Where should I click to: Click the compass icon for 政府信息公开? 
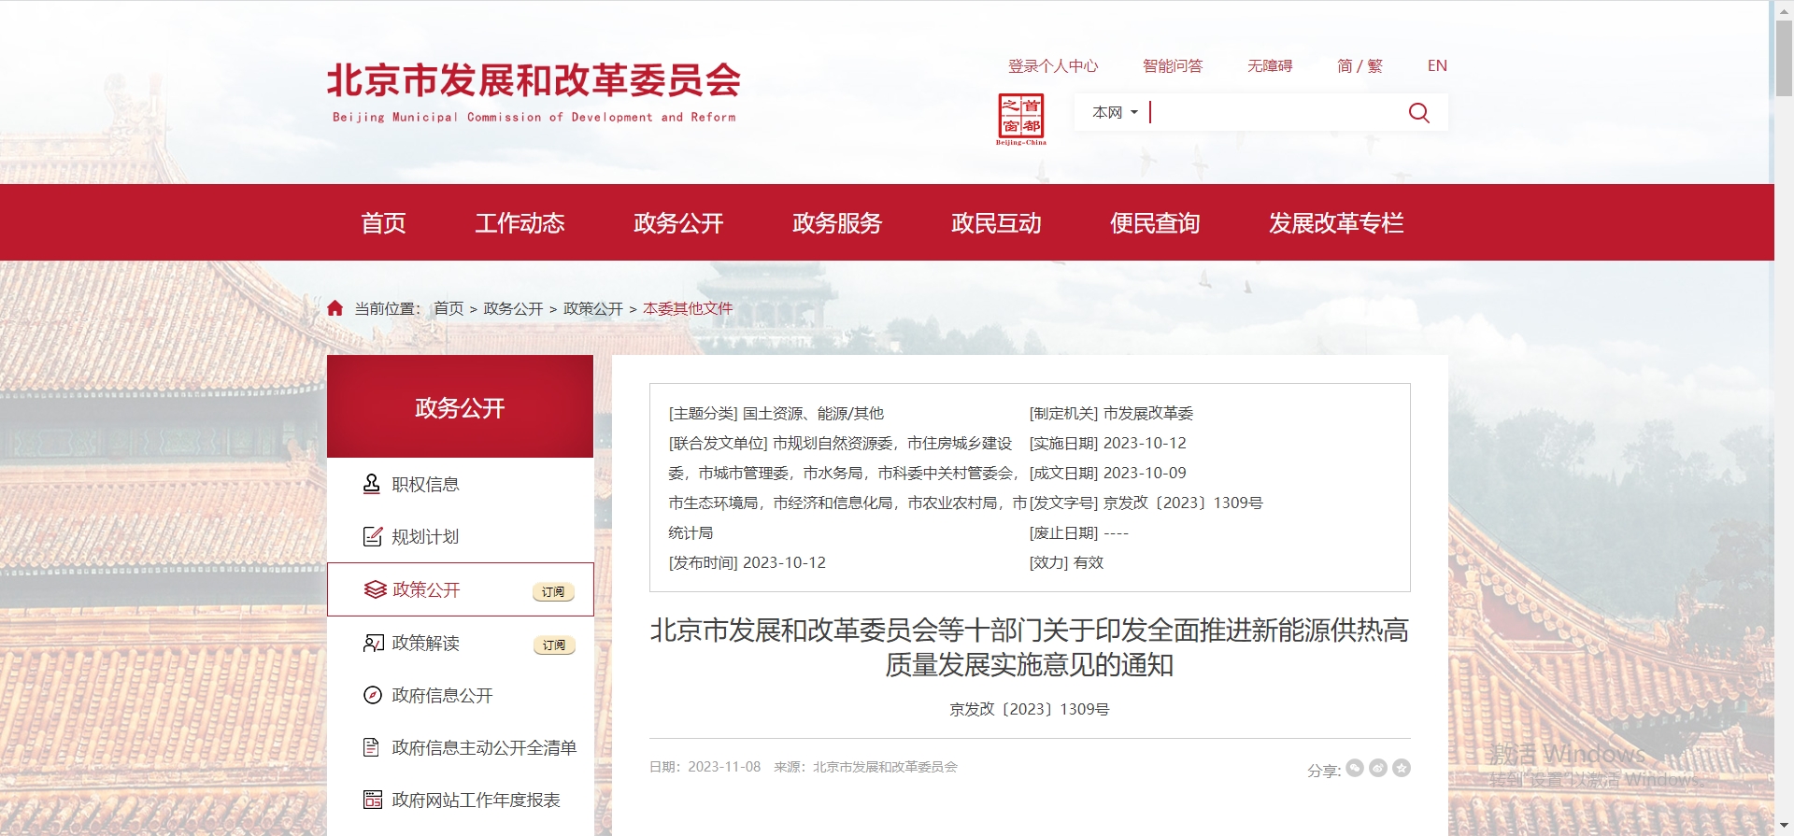(372, 695)
